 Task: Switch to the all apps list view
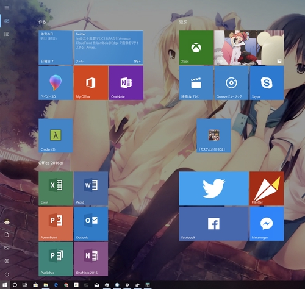[7, 34]
